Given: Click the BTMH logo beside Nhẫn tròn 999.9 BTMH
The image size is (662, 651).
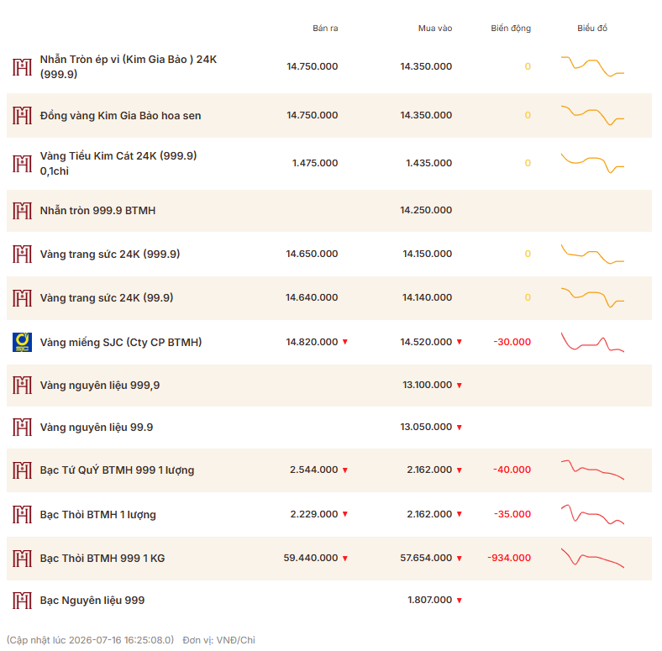Looking at the screenshot, I should pyautogui.click(x=22, y=210).
